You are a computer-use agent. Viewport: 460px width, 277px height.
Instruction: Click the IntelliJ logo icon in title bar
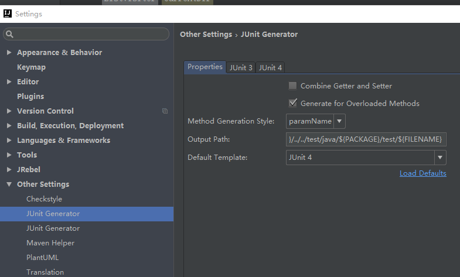(8, 14)
